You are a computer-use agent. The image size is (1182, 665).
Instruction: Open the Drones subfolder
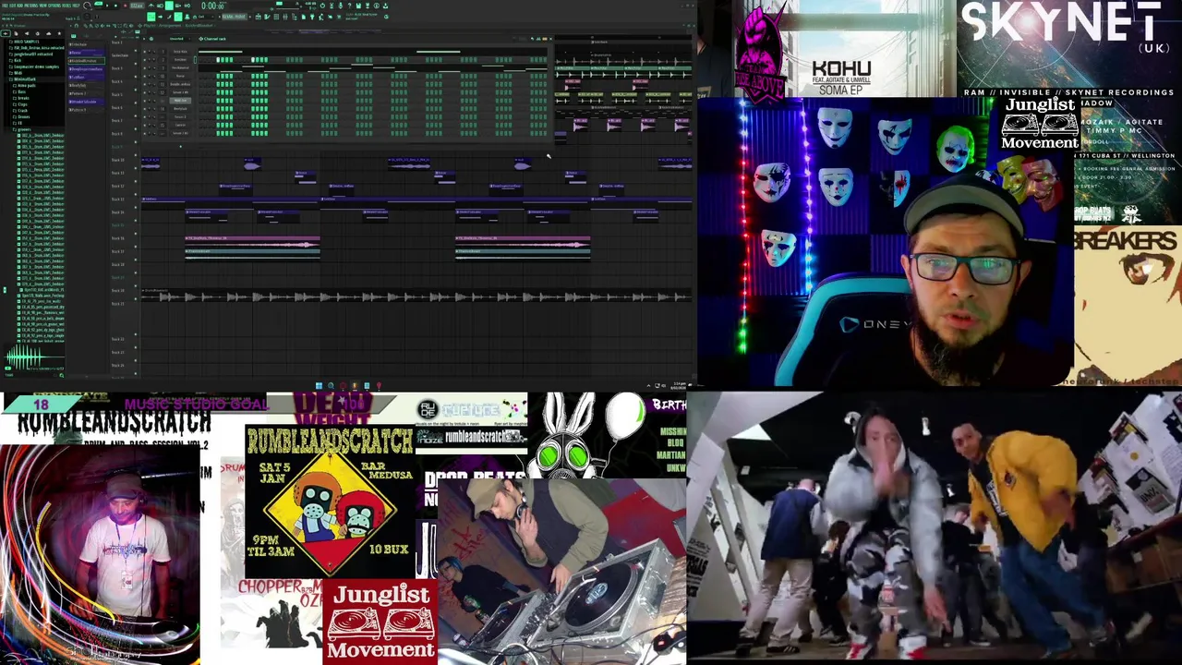tap(23, 117)
